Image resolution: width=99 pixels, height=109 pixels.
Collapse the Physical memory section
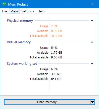[x=92, y=20]
